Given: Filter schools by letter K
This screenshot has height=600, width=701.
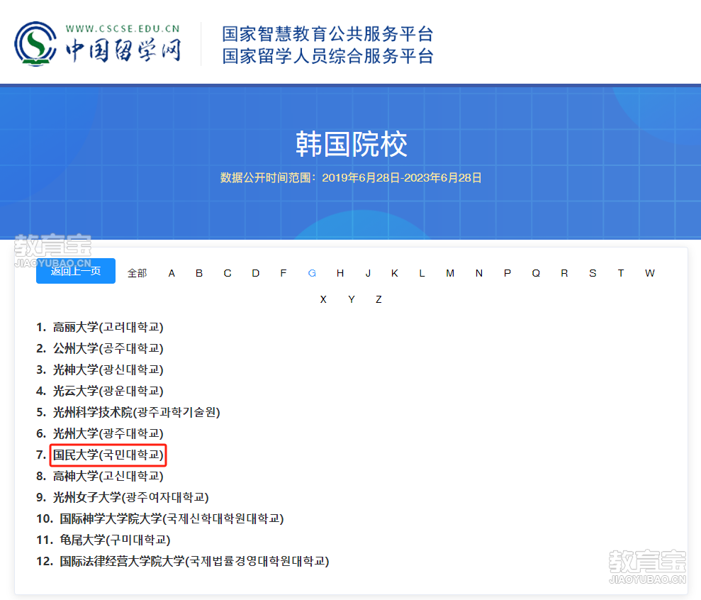Looking at the screenshot, I should (x=395, y=273).
